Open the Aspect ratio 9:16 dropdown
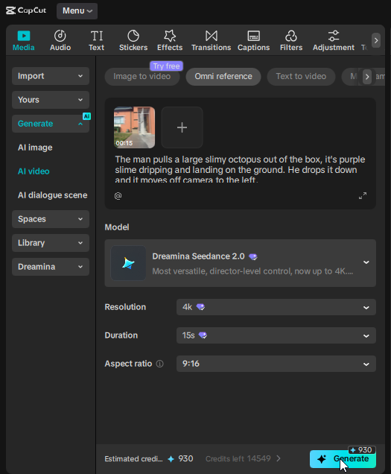 (x=276, y=364)
